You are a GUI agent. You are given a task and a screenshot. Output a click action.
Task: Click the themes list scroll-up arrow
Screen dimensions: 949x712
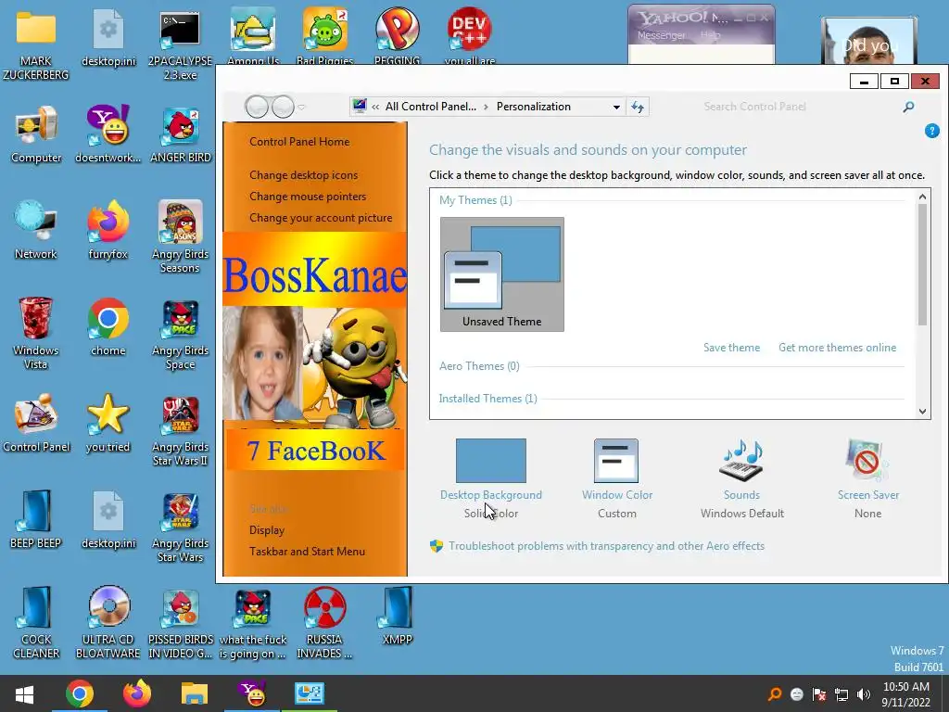tap(922, 197)
